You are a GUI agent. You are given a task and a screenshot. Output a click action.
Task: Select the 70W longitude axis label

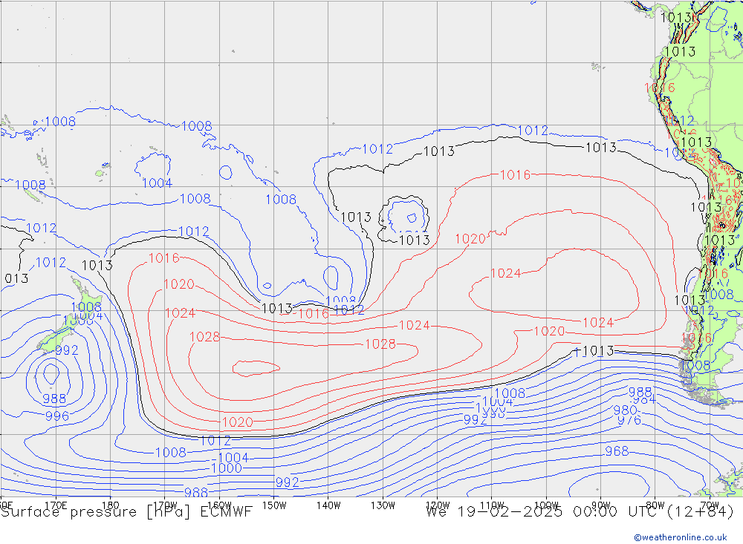pos(710,505)
